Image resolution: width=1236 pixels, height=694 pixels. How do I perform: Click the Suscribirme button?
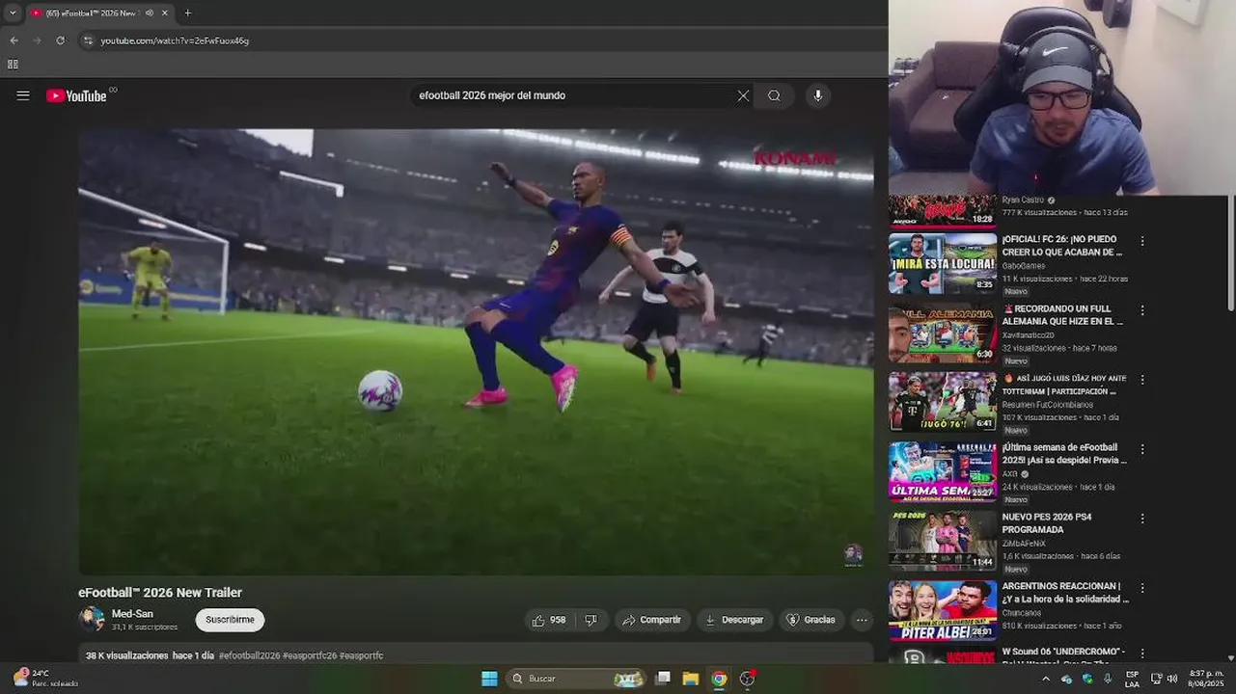click(x=230, y=620)
